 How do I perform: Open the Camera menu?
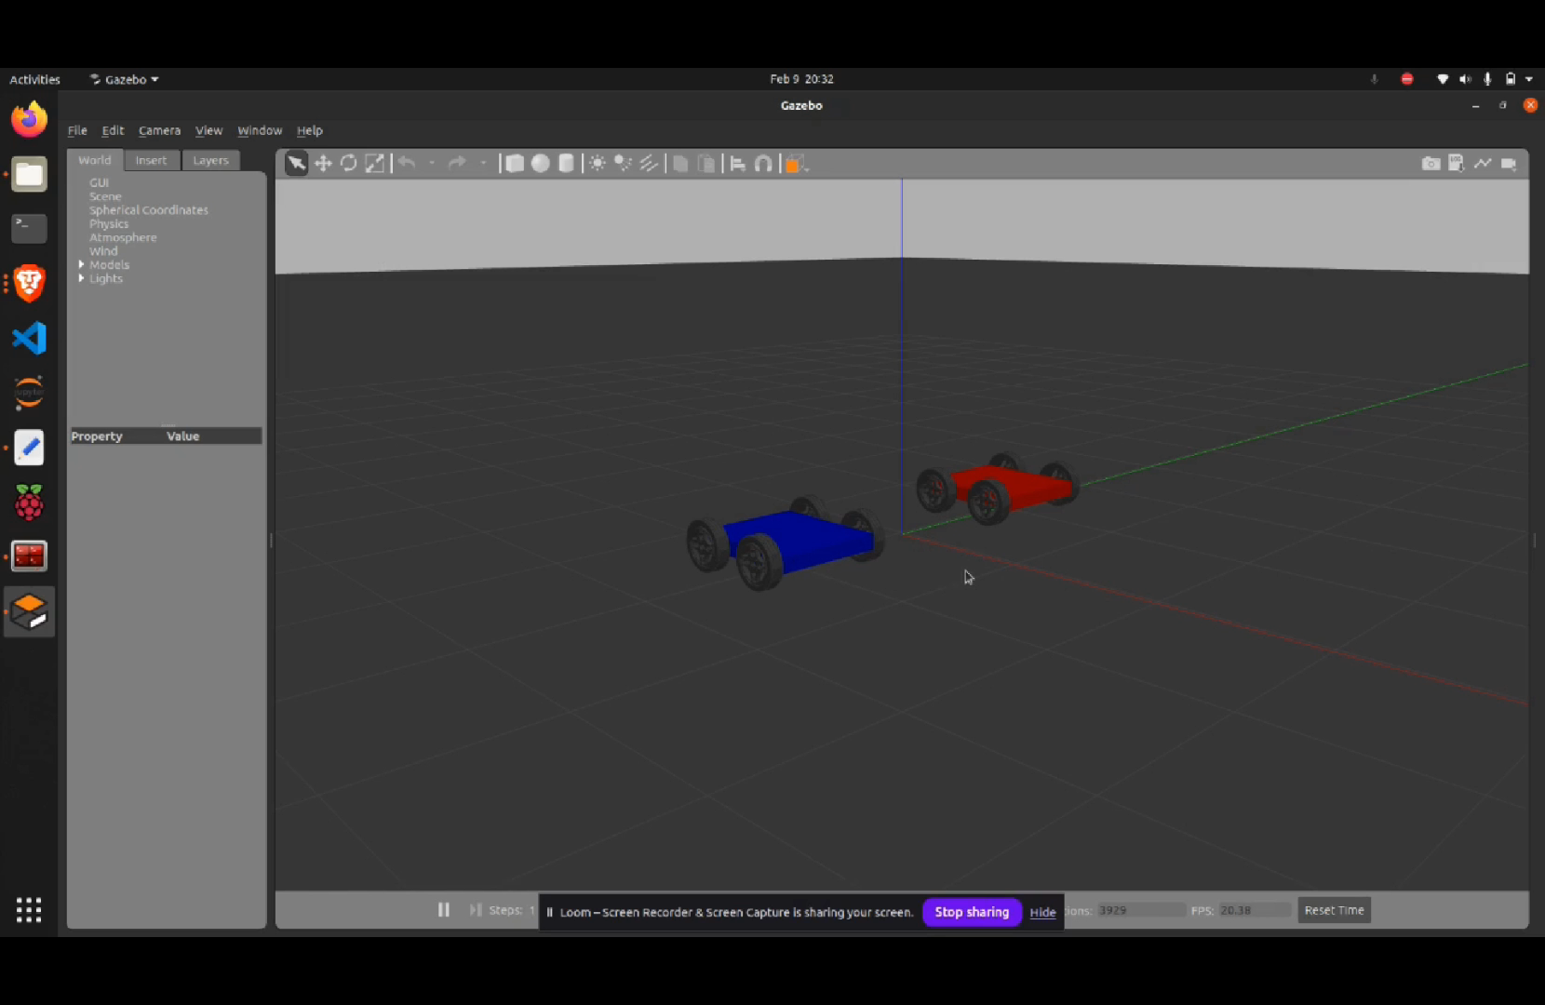pyautogui.click(x=159, y=130)
